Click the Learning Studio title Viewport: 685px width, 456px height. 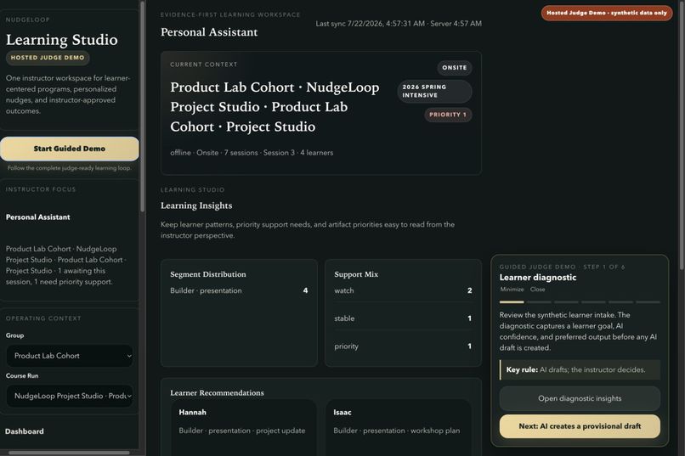[61, 40]
